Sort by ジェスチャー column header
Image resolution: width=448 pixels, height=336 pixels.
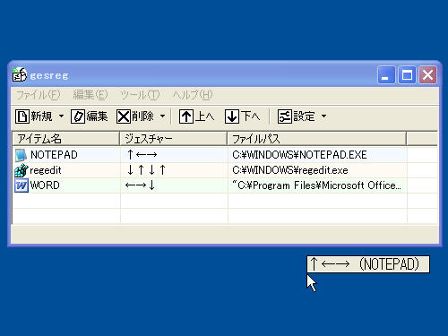(174, 139)
